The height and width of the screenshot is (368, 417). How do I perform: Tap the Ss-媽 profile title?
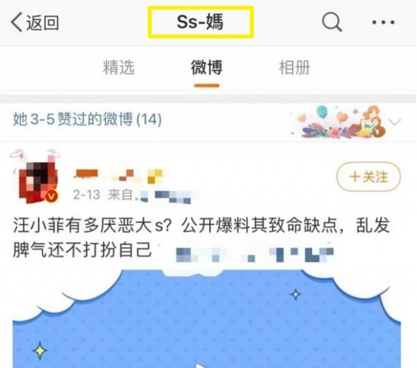(x=201, y=22)
